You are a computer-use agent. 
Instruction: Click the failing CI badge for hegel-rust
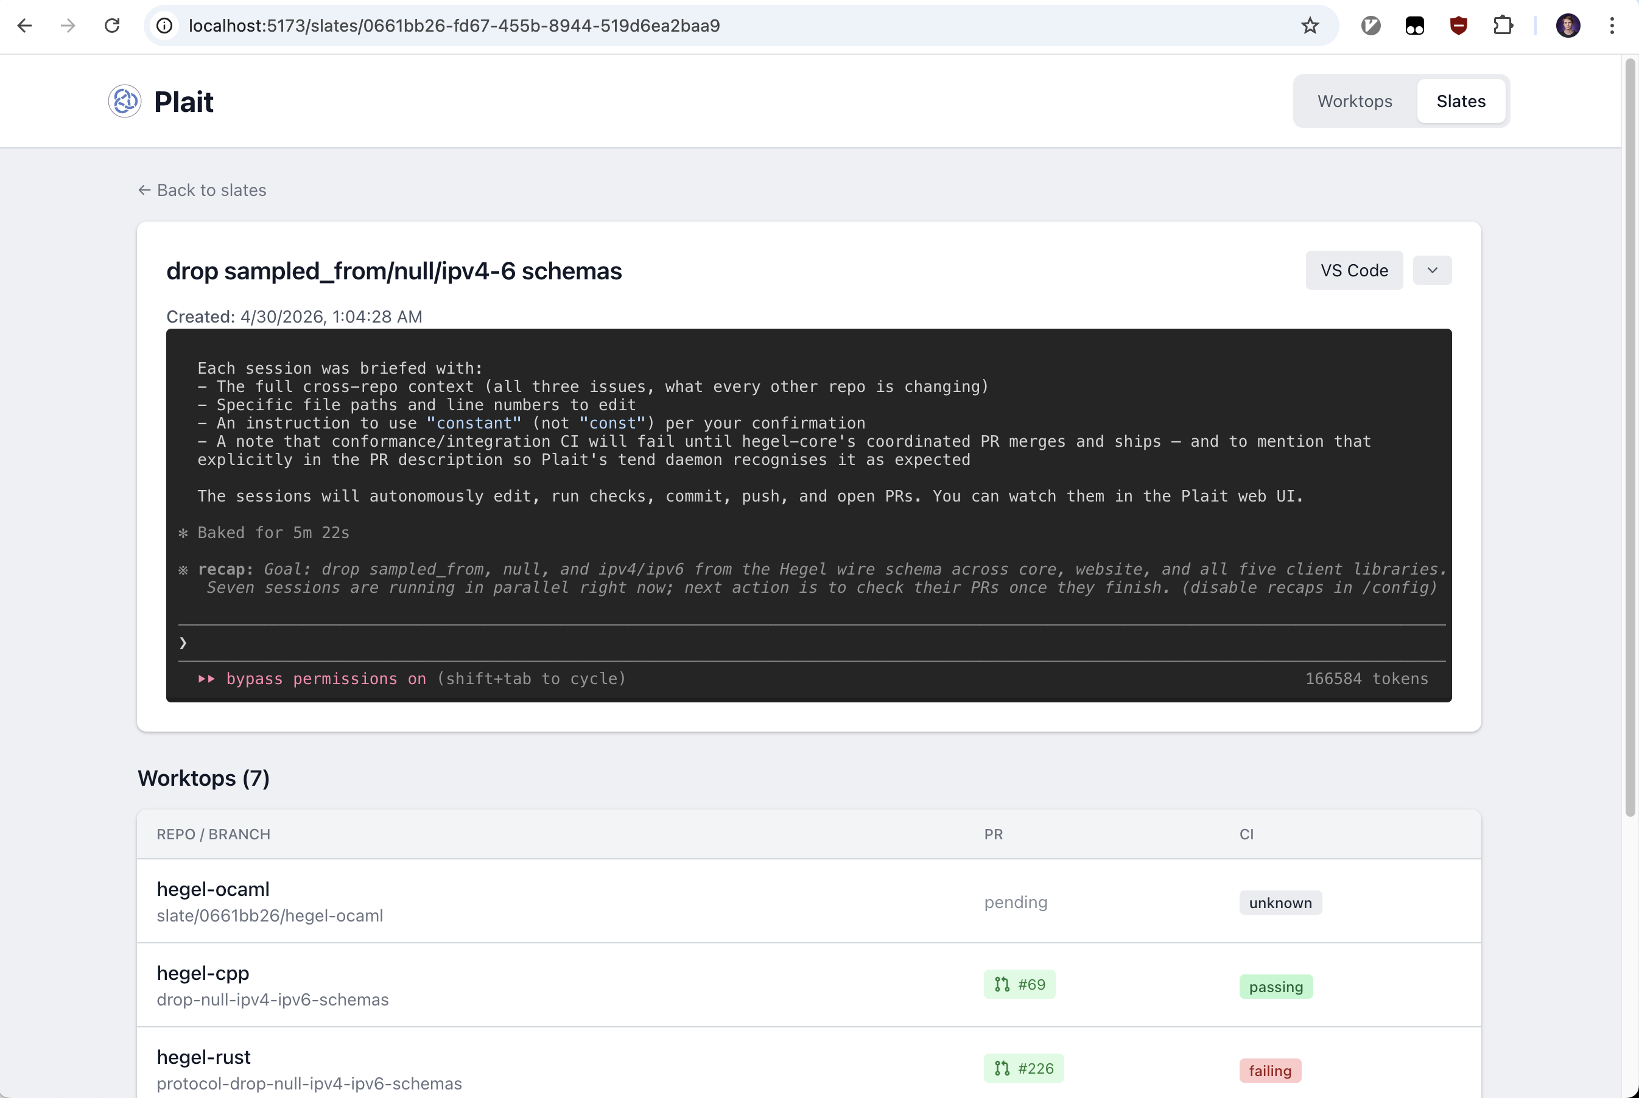click(x=1269, y=1071)
